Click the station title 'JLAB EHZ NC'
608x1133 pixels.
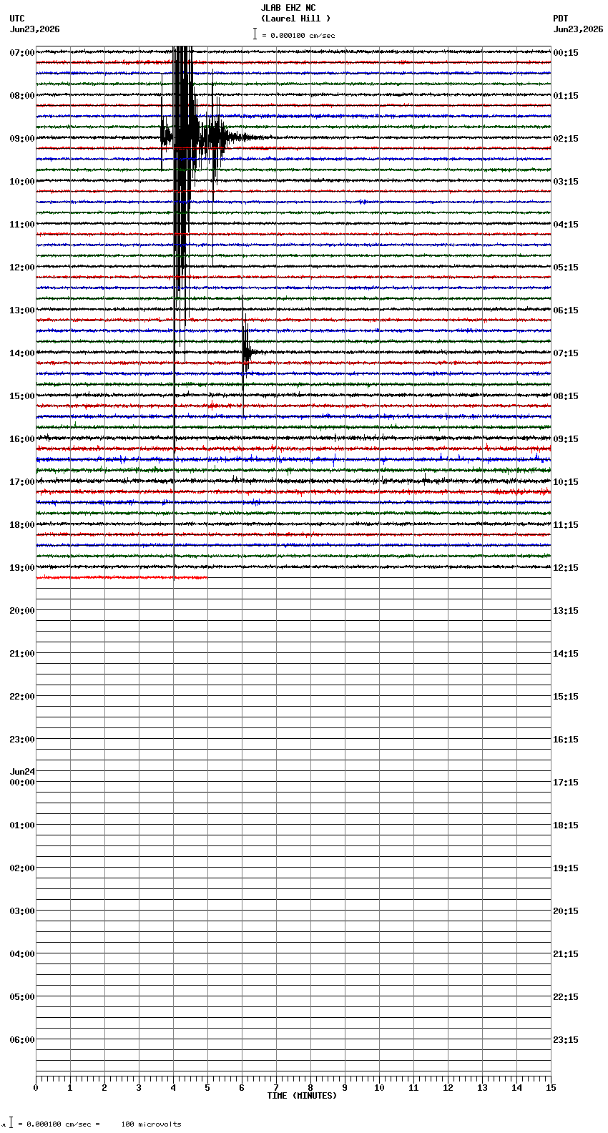pyautogui.click(x=288, y=8)
